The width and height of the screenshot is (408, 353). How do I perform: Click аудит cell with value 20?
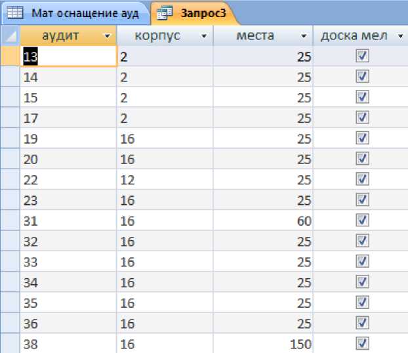point(68,159)
